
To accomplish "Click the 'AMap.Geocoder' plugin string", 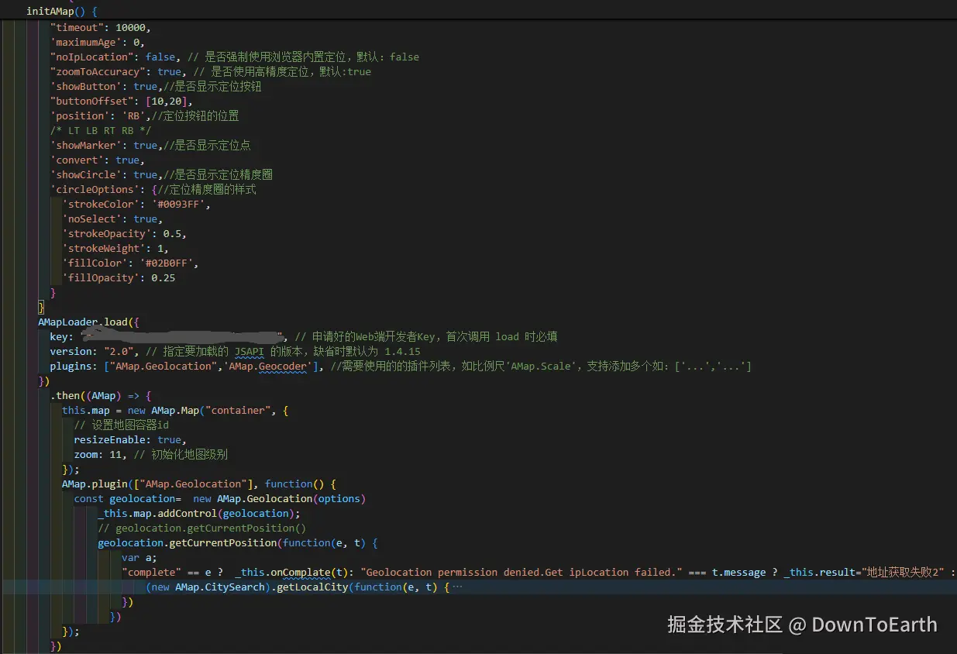I will pyautogui.click(x=270, y=366).
